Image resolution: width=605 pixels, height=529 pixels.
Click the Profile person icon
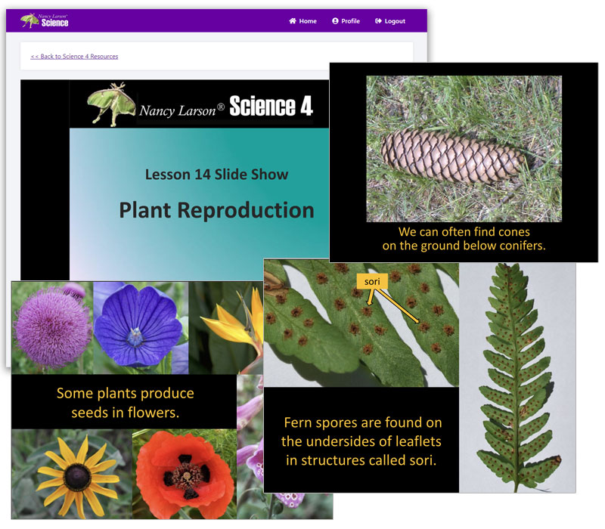(335, 21)
